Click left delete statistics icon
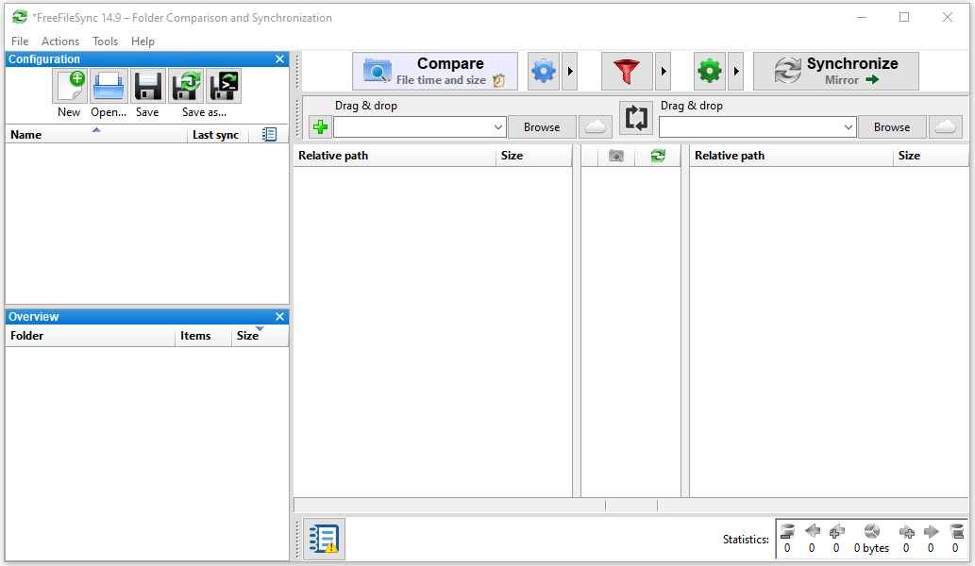This screenshot has height=566, width=975. pos(787,531)
